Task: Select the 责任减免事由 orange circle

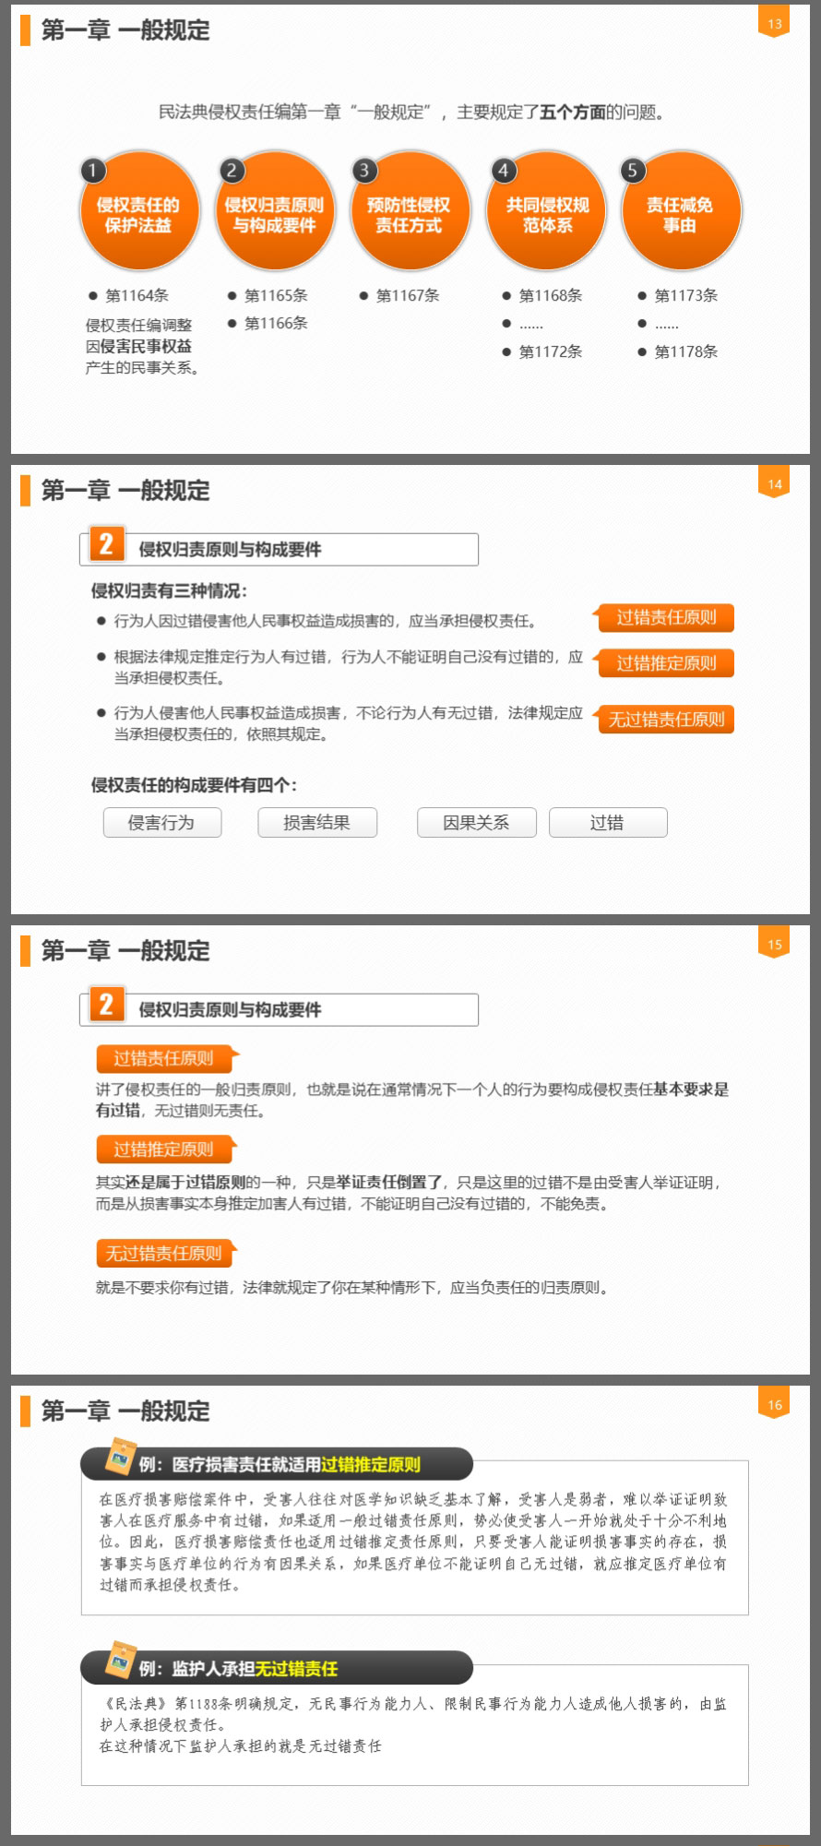Action: tap(680, 212)
